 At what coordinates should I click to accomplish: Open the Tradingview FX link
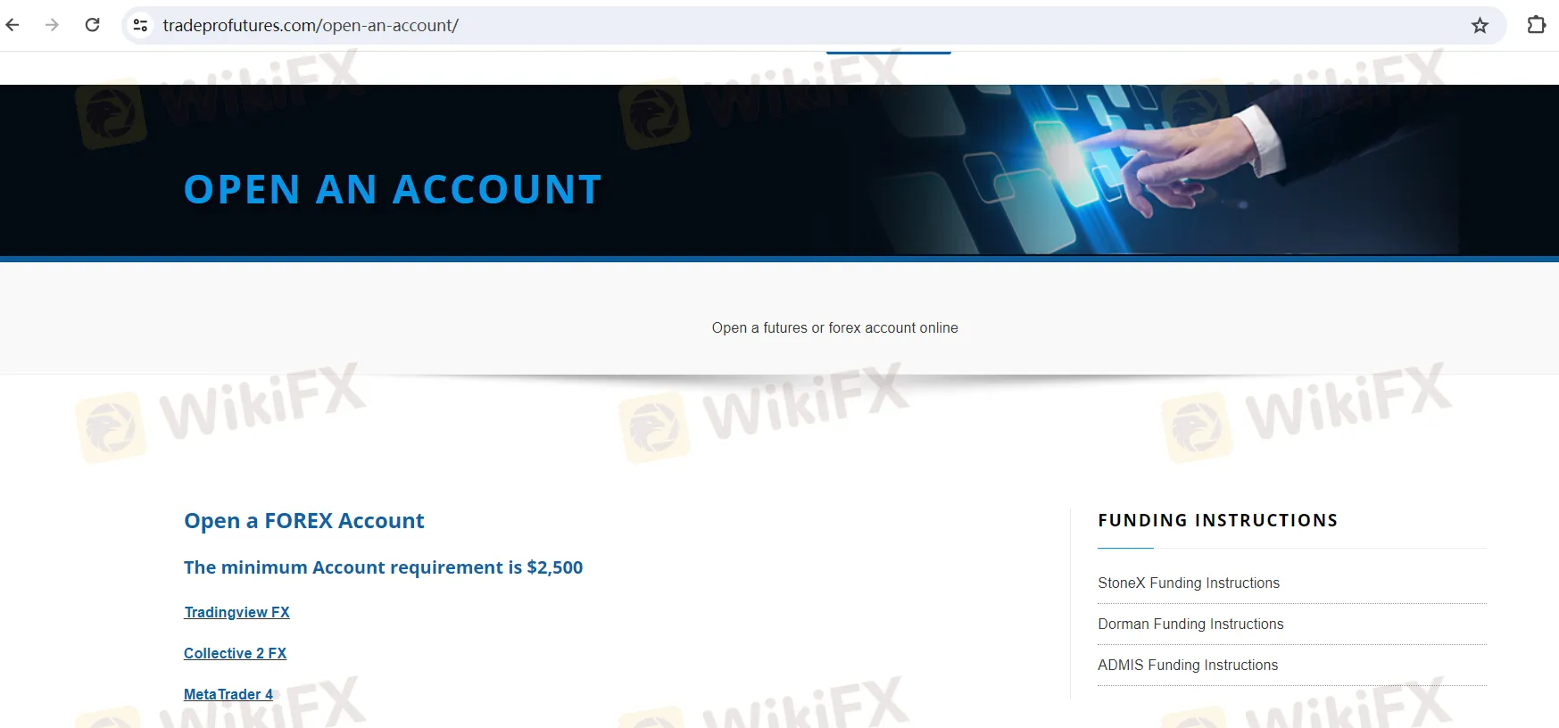(236, 612)
